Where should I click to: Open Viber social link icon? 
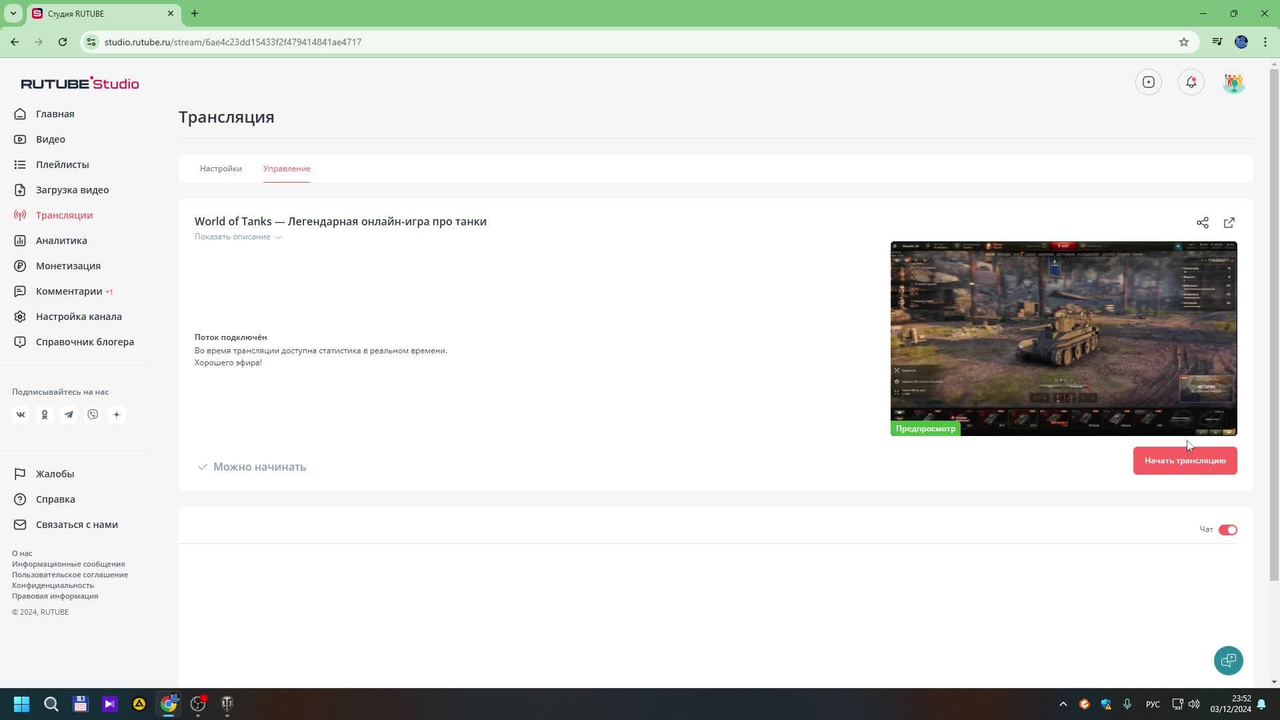tap(93, 415)
